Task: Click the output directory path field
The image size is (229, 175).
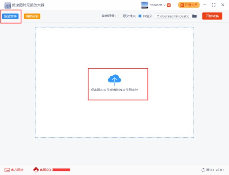Action: [x=173, y=16]
